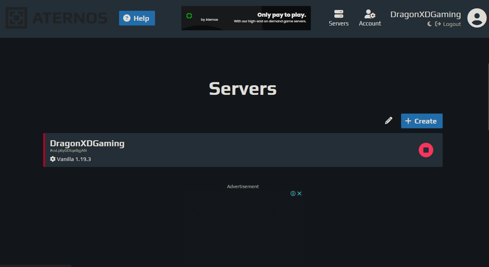The image size is (489, 267).
Task: Open the Help button
Action: [x=137, y=18]
